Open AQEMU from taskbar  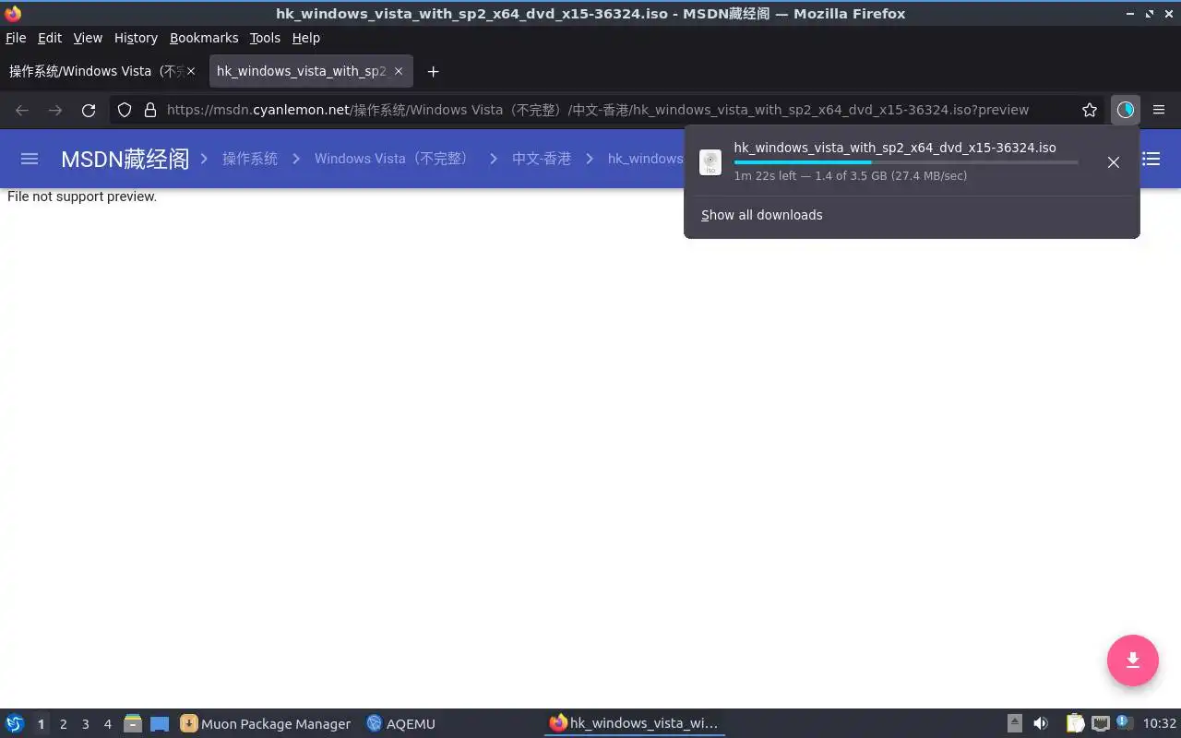coord(400,723)
